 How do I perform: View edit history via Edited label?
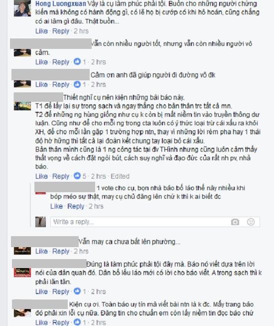coord(120,176)
